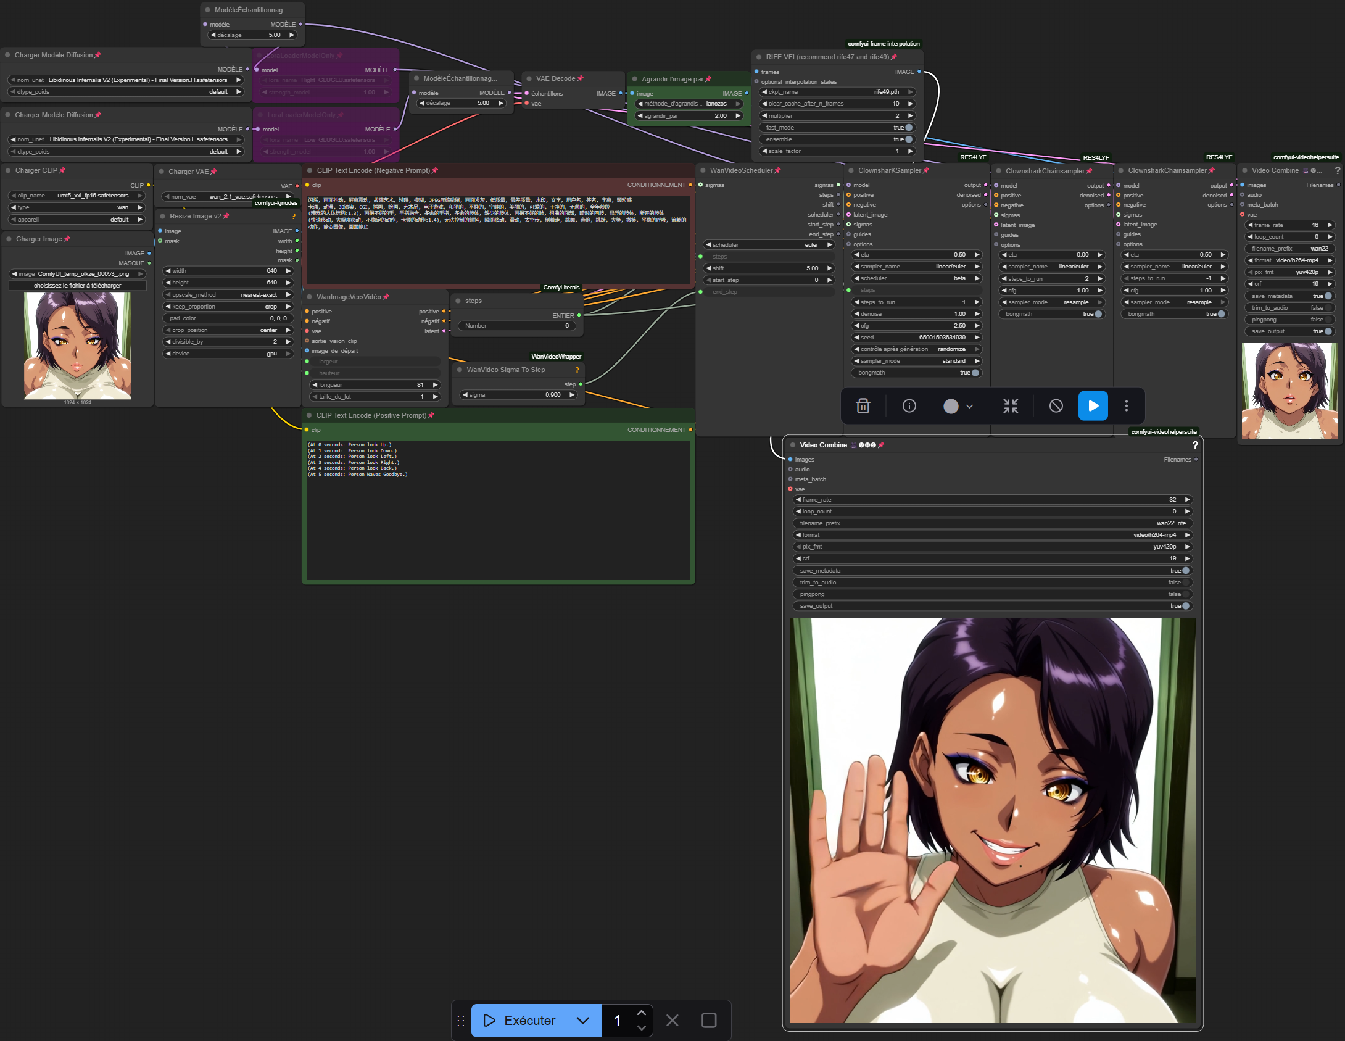Click the question mark on large Video Combine node

[x=1194, y=445]
